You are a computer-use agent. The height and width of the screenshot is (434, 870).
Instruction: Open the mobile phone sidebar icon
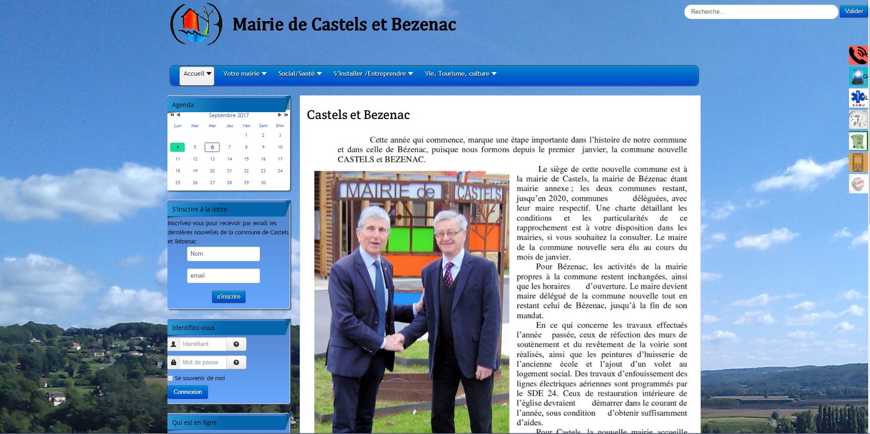(858, 163)
